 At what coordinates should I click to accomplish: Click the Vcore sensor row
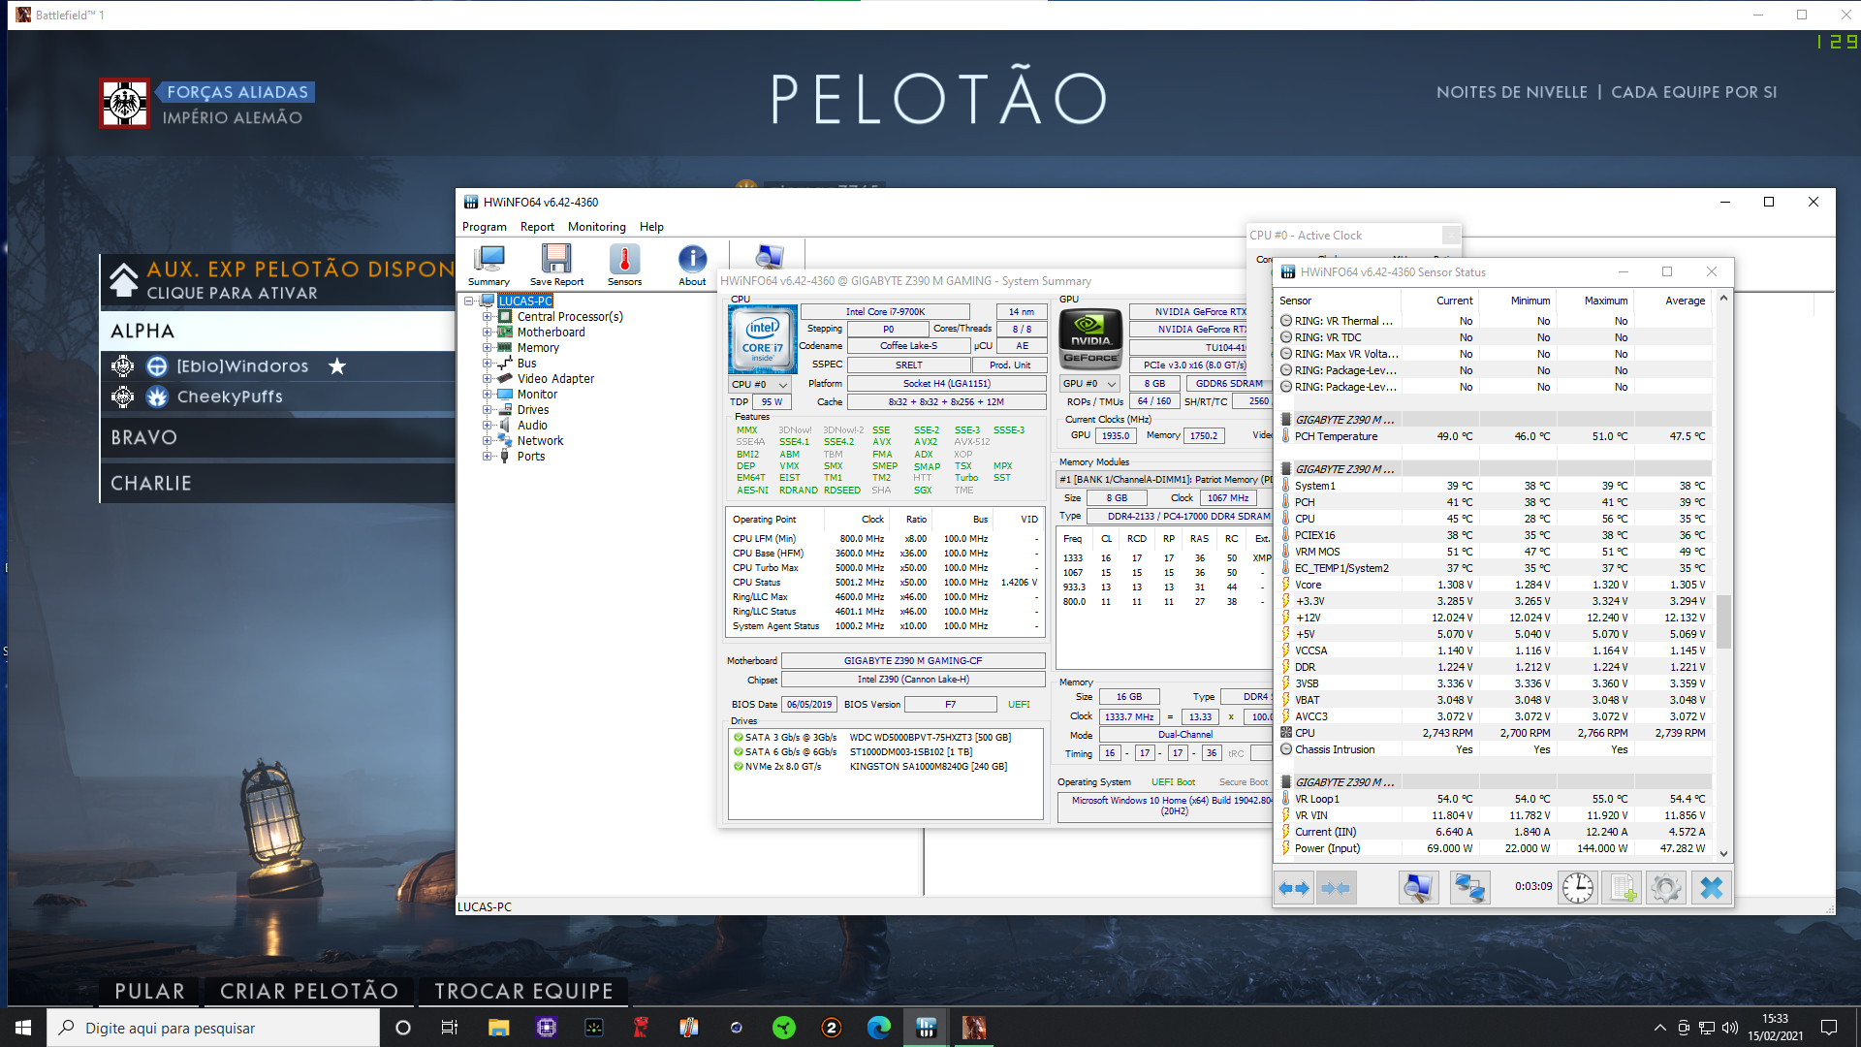click(1494, 585)
